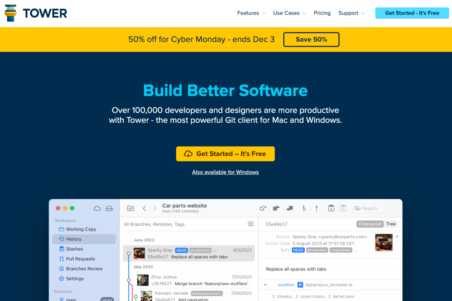Image resolution: width=452 pixels, height=301 pixels.
Task: Switch to the Tree view
Action: tap(391, 224)
